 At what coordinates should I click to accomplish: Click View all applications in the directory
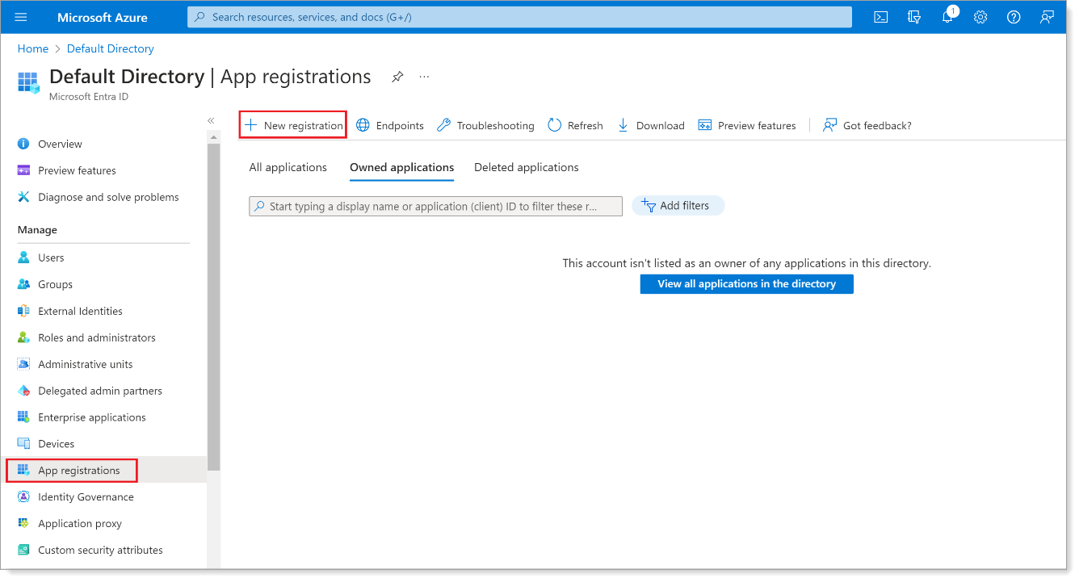746,284
